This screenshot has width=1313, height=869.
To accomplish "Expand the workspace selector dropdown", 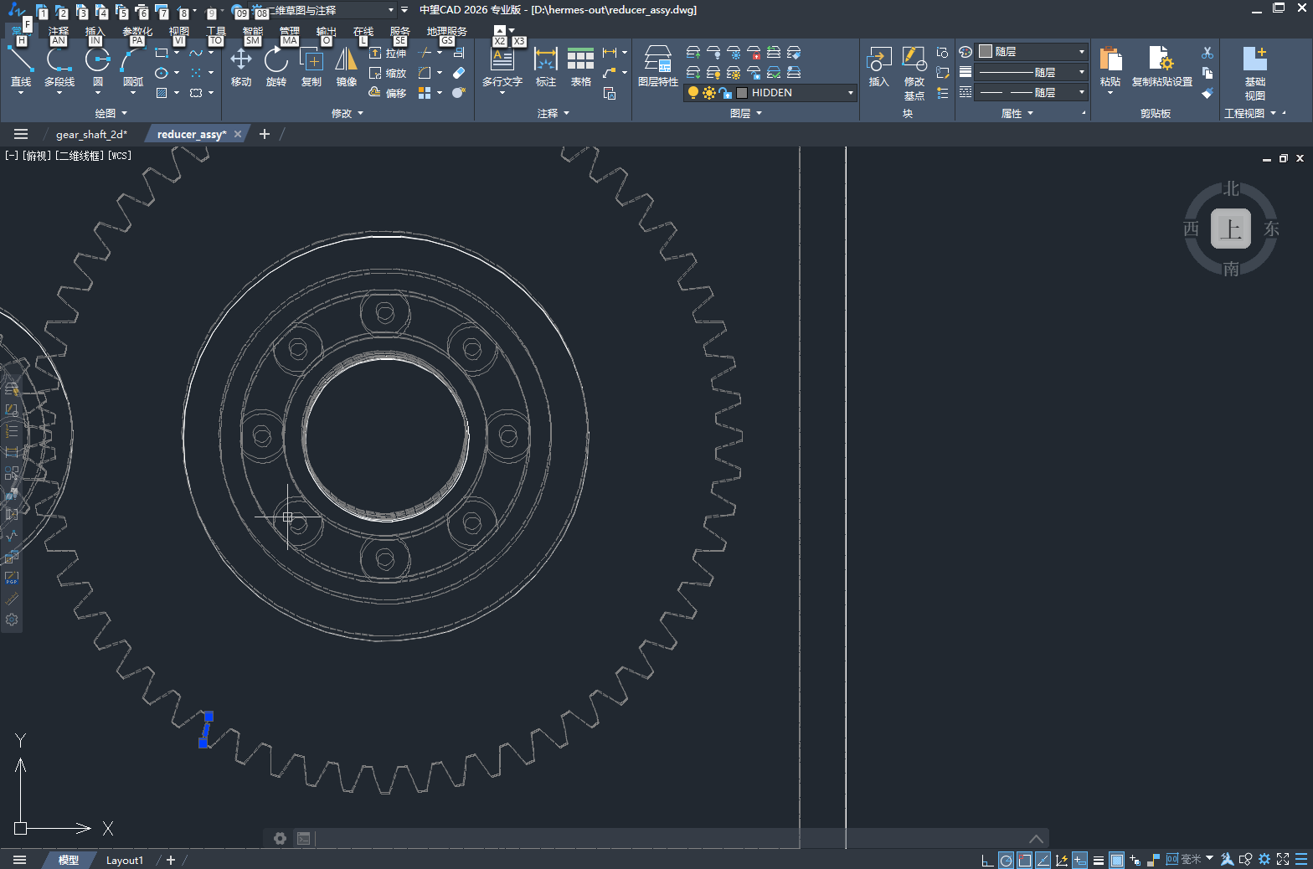I will click(390, 10).
